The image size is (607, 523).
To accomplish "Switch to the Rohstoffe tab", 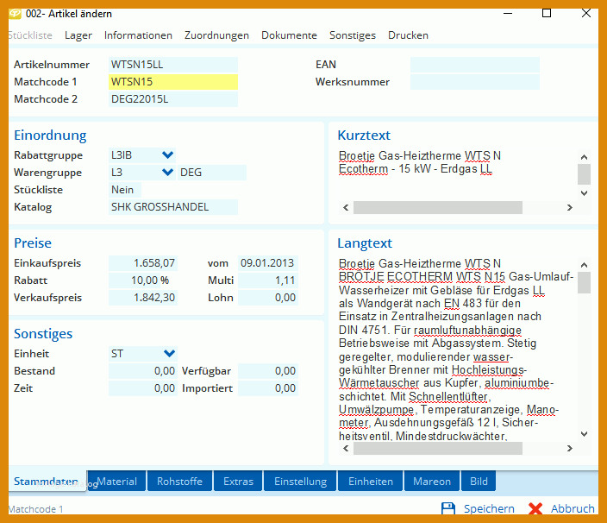I will click(179, 482).
